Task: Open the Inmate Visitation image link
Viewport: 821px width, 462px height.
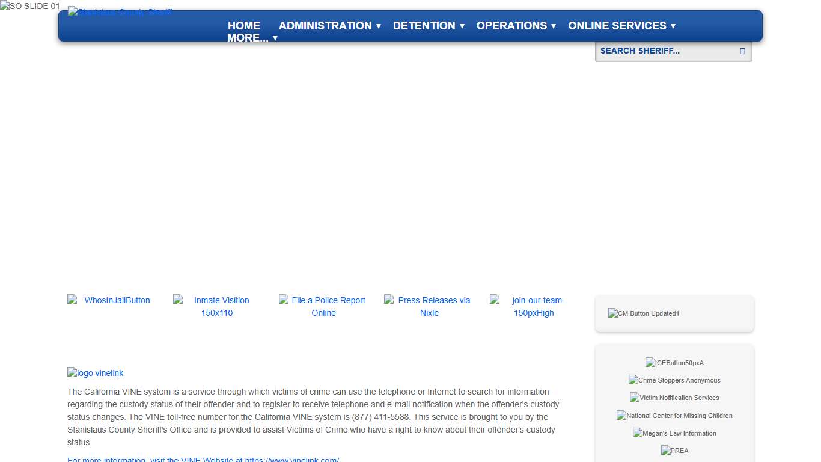Action: (217, 306)
